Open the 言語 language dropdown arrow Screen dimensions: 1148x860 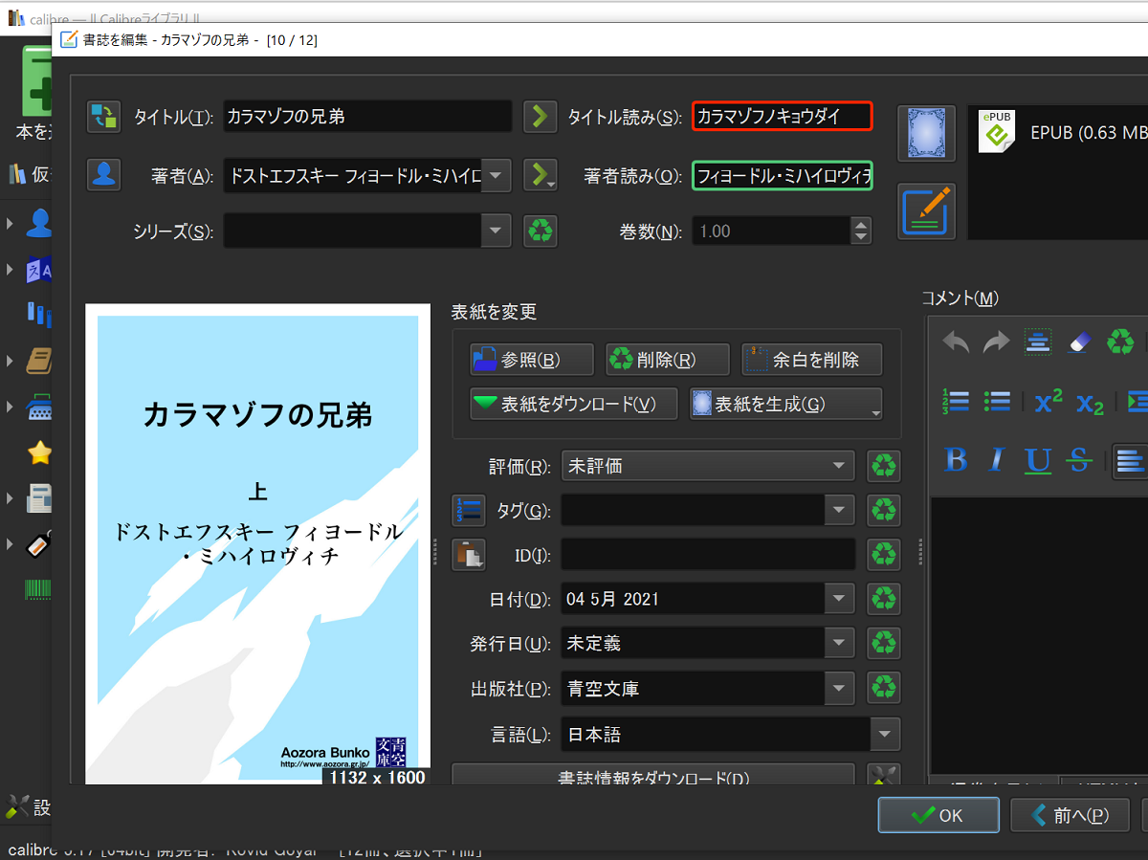[x=885, y=735]
